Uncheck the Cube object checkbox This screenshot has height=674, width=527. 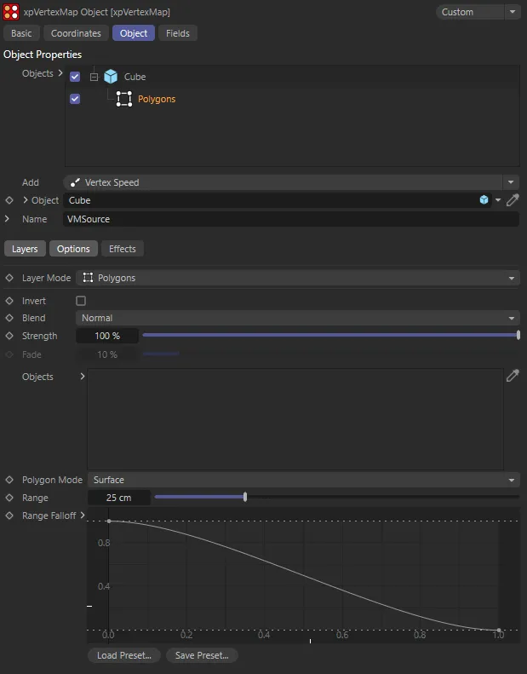[x=75, y=77]
